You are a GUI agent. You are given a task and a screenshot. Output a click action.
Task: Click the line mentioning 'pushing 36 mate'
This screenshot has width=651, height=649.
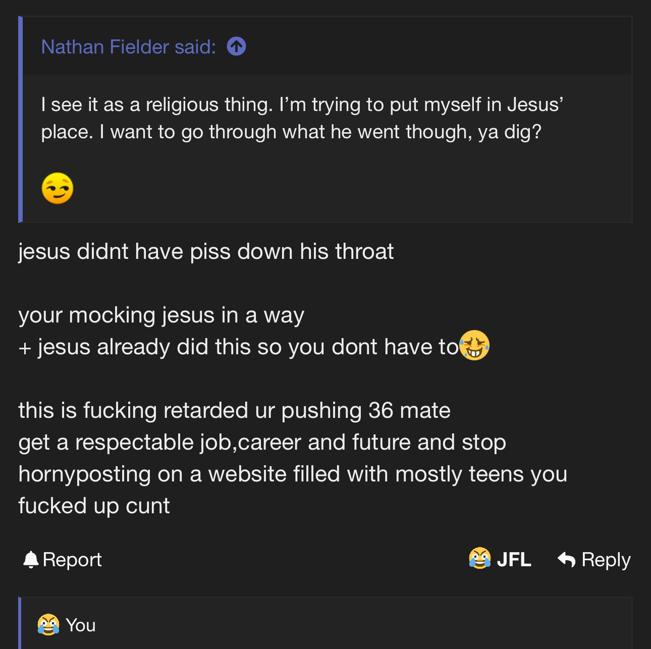(x=234, y=410)
